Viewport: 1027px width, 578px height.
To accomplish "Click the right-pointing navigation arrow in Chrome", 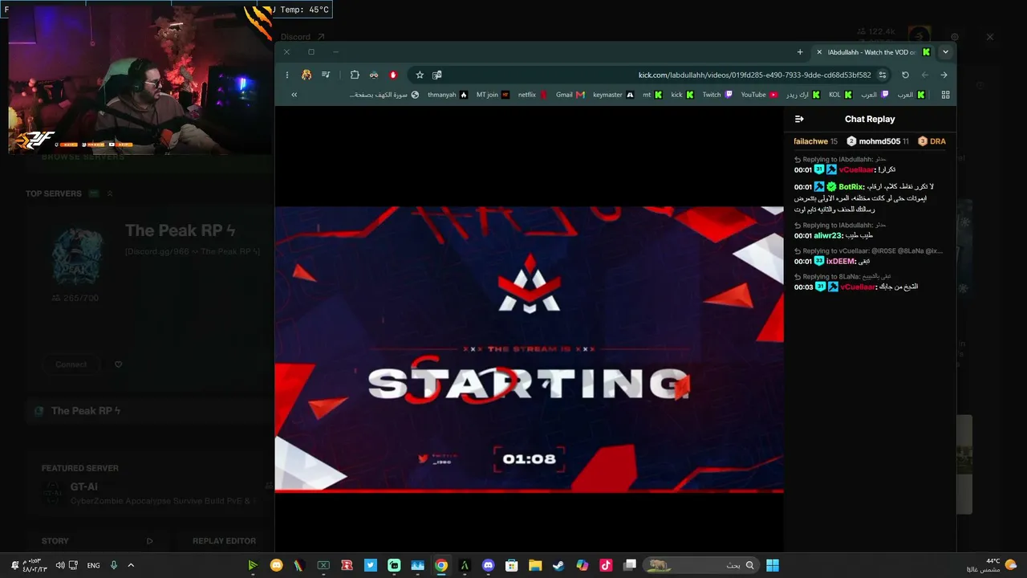I will 944,75.
